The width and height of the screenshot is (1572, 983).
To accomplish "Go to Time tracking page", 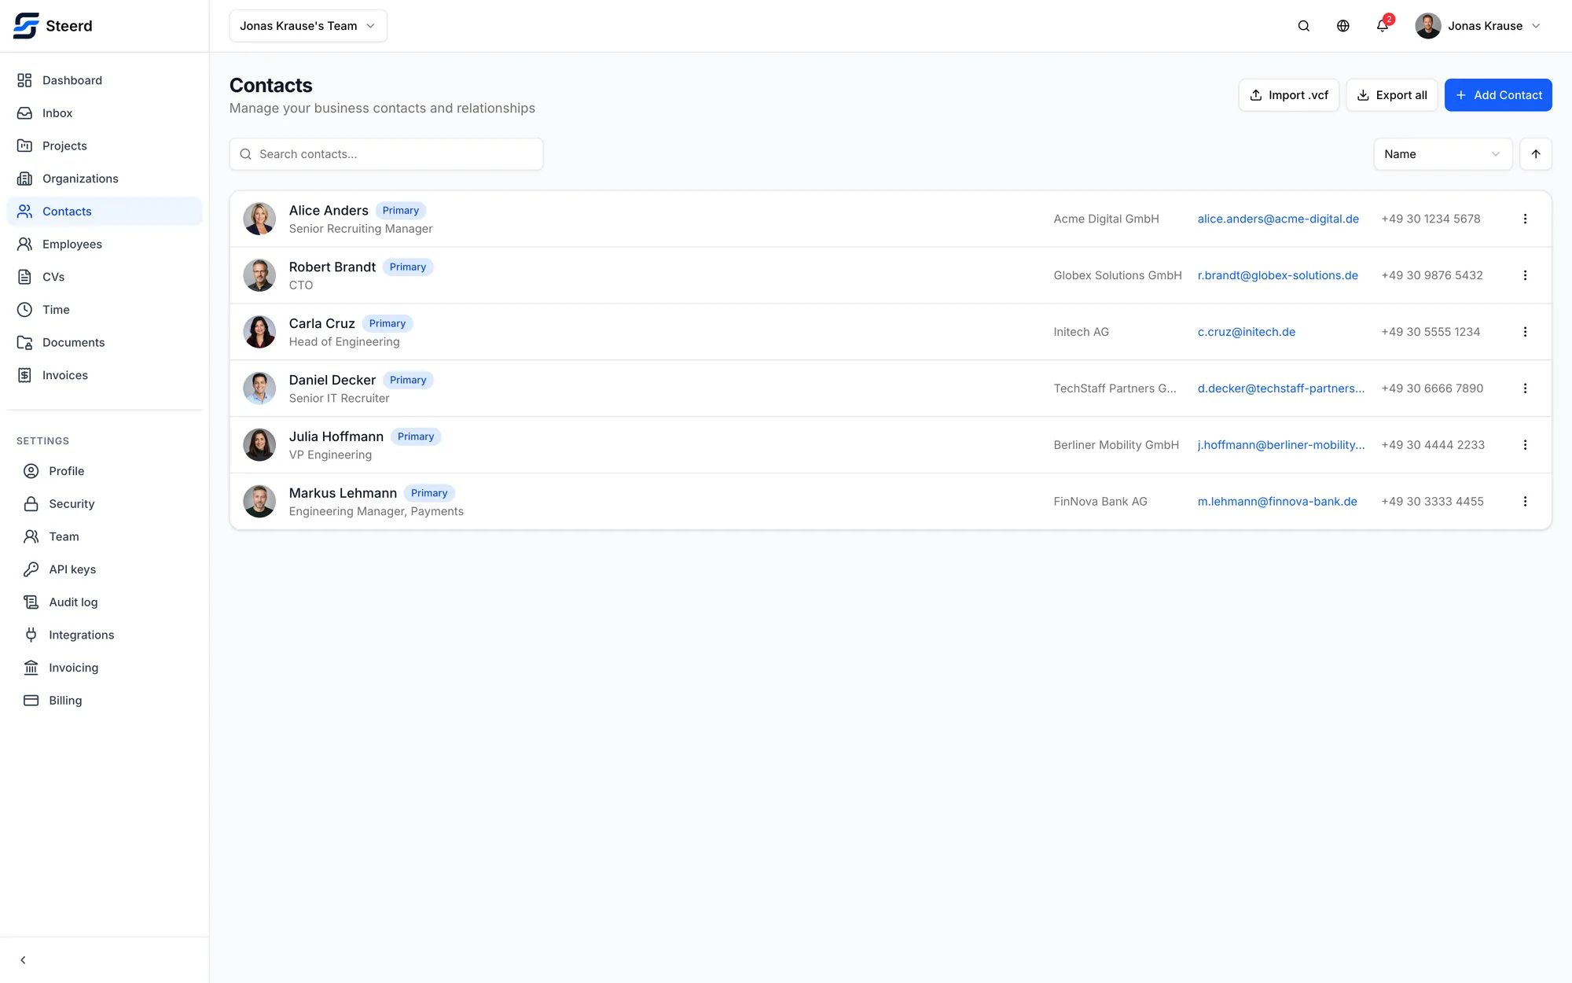I will 105,310.
